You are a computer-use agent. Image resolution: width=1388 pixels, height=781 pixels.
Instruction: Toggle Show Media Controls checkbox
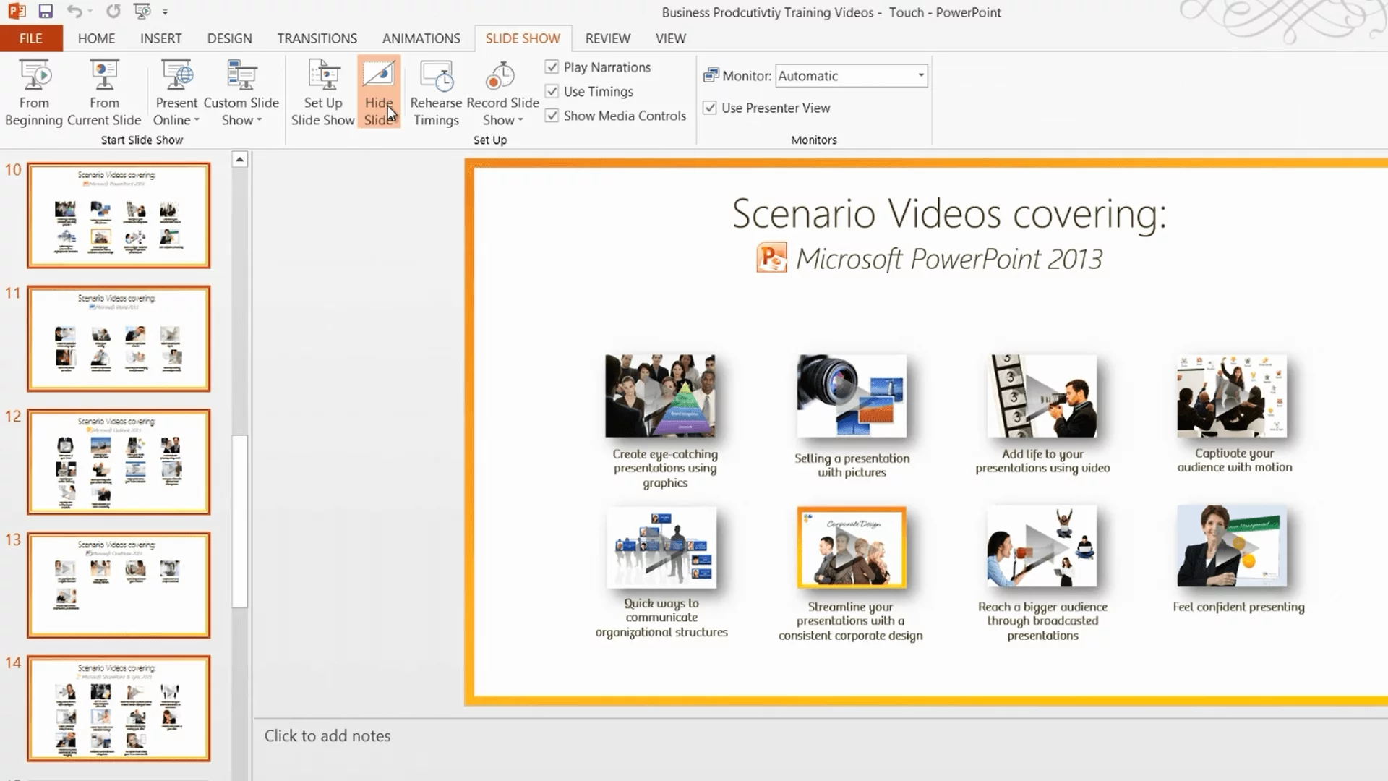552,116
